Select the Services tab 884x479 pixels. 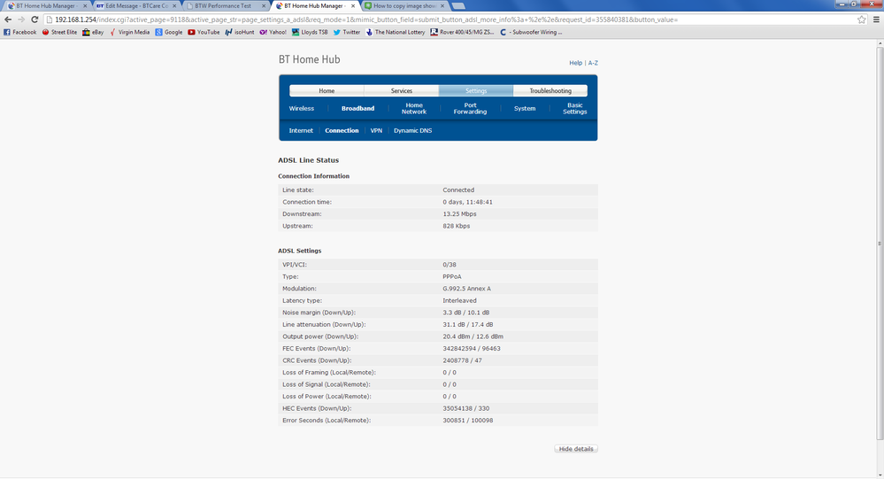402,91
